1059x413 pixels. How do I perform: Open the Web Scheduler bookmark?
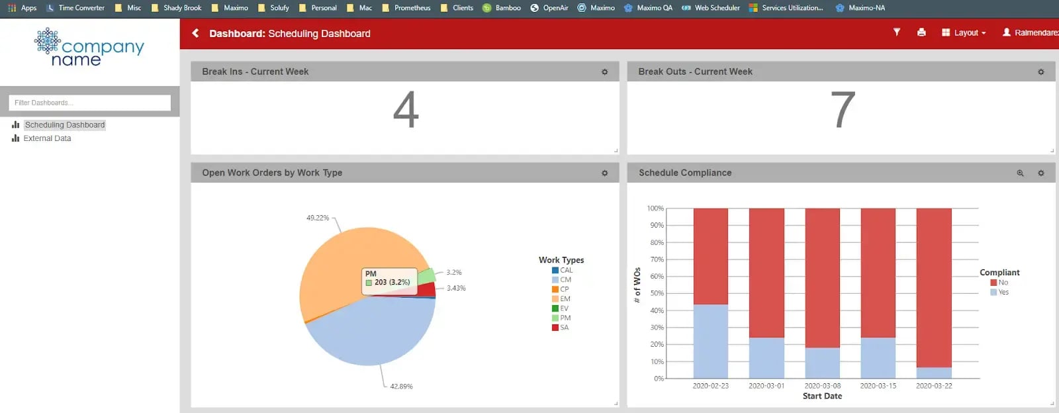(x=711, y=8)
